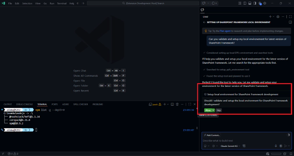Split the terminal
The image size is (294, 156).
(x=172, y=104)
